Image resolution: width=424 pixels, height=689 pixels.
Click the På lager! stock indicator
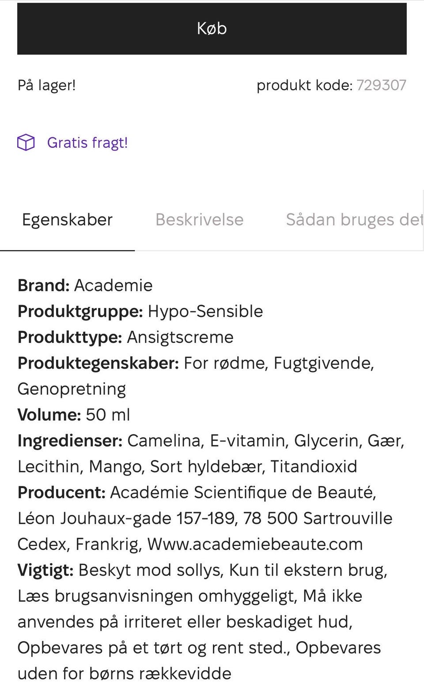tap(46, 85)
